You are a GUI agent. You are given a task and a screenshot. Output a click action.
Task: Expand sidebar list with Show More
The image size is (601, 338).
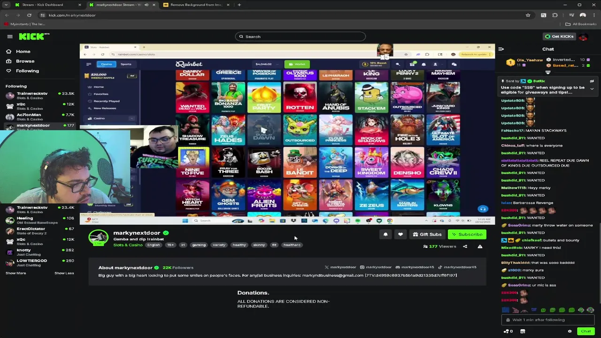click(15, 273)
